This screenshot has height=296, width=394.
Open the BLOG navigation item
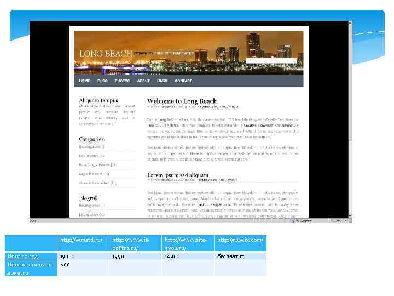(102, 81)
